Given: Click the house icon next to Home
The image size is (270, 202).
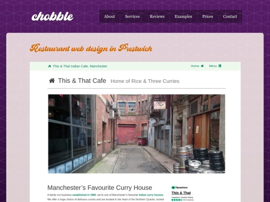Looking at the screenshot, I should click(x=202, y=66).
